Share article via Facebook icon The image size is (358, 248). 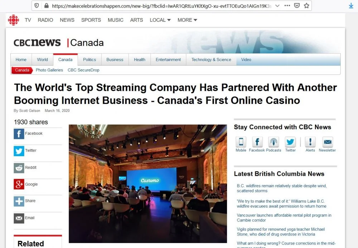(19, 134)
